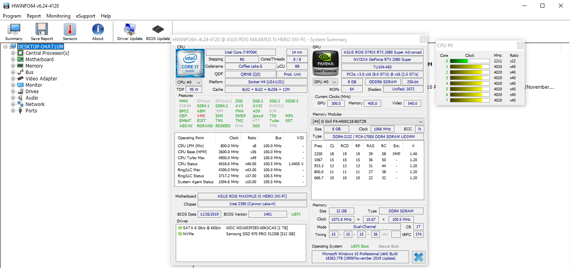This screenshot has height=268, width=570.
Task: Close the CPU #0 clock window
Action: coord(520,45)
